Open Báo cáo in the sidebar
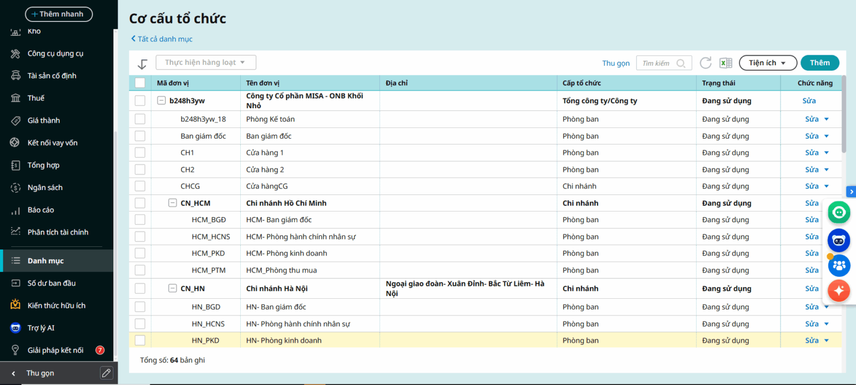Viewport: 856px width, 385px height. pos(41,210)
